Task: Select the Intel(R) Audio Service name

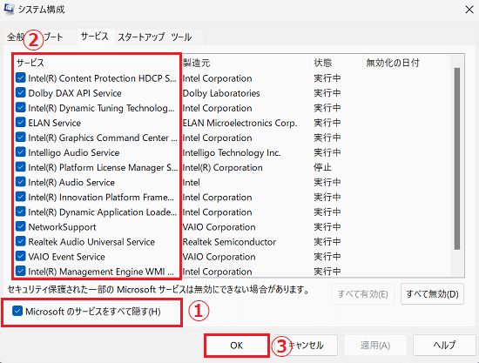Action: [71, 183]
